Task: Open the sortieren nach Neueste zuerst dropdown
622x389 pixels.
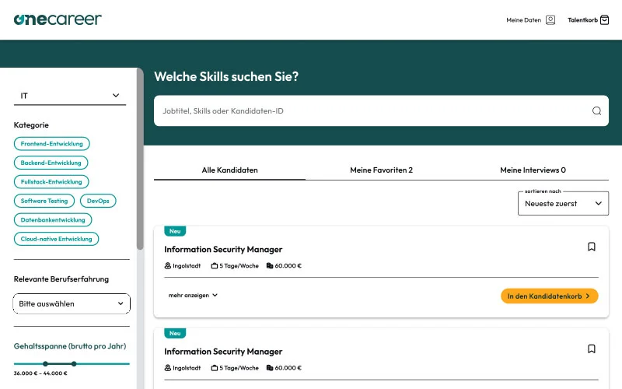Action: [x=563, y=204]
